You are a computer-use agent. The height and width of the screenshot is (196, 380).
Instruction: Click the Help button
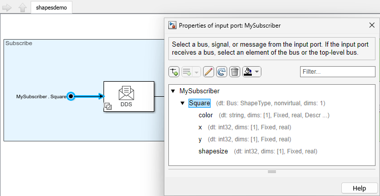(x=359, y=188)
